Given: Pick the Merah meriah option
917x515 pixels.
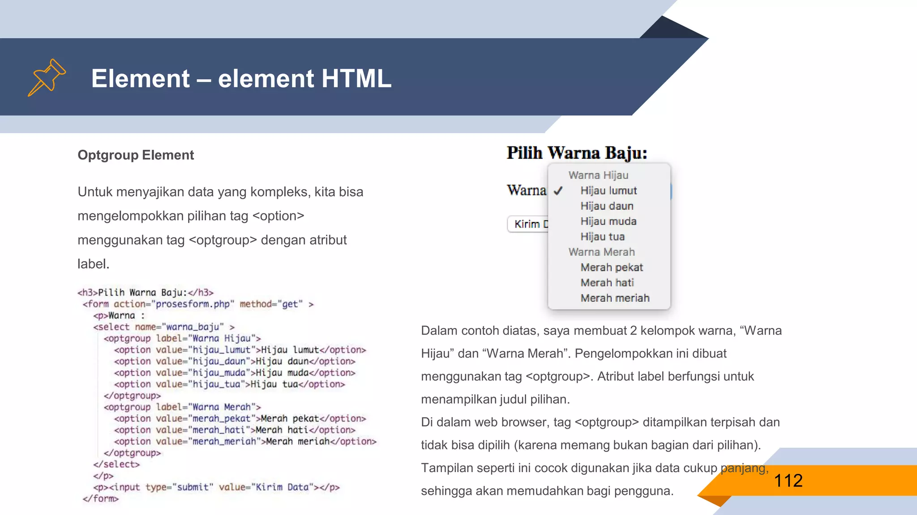Looking at the screenshot, I should (x=615, y=298).
